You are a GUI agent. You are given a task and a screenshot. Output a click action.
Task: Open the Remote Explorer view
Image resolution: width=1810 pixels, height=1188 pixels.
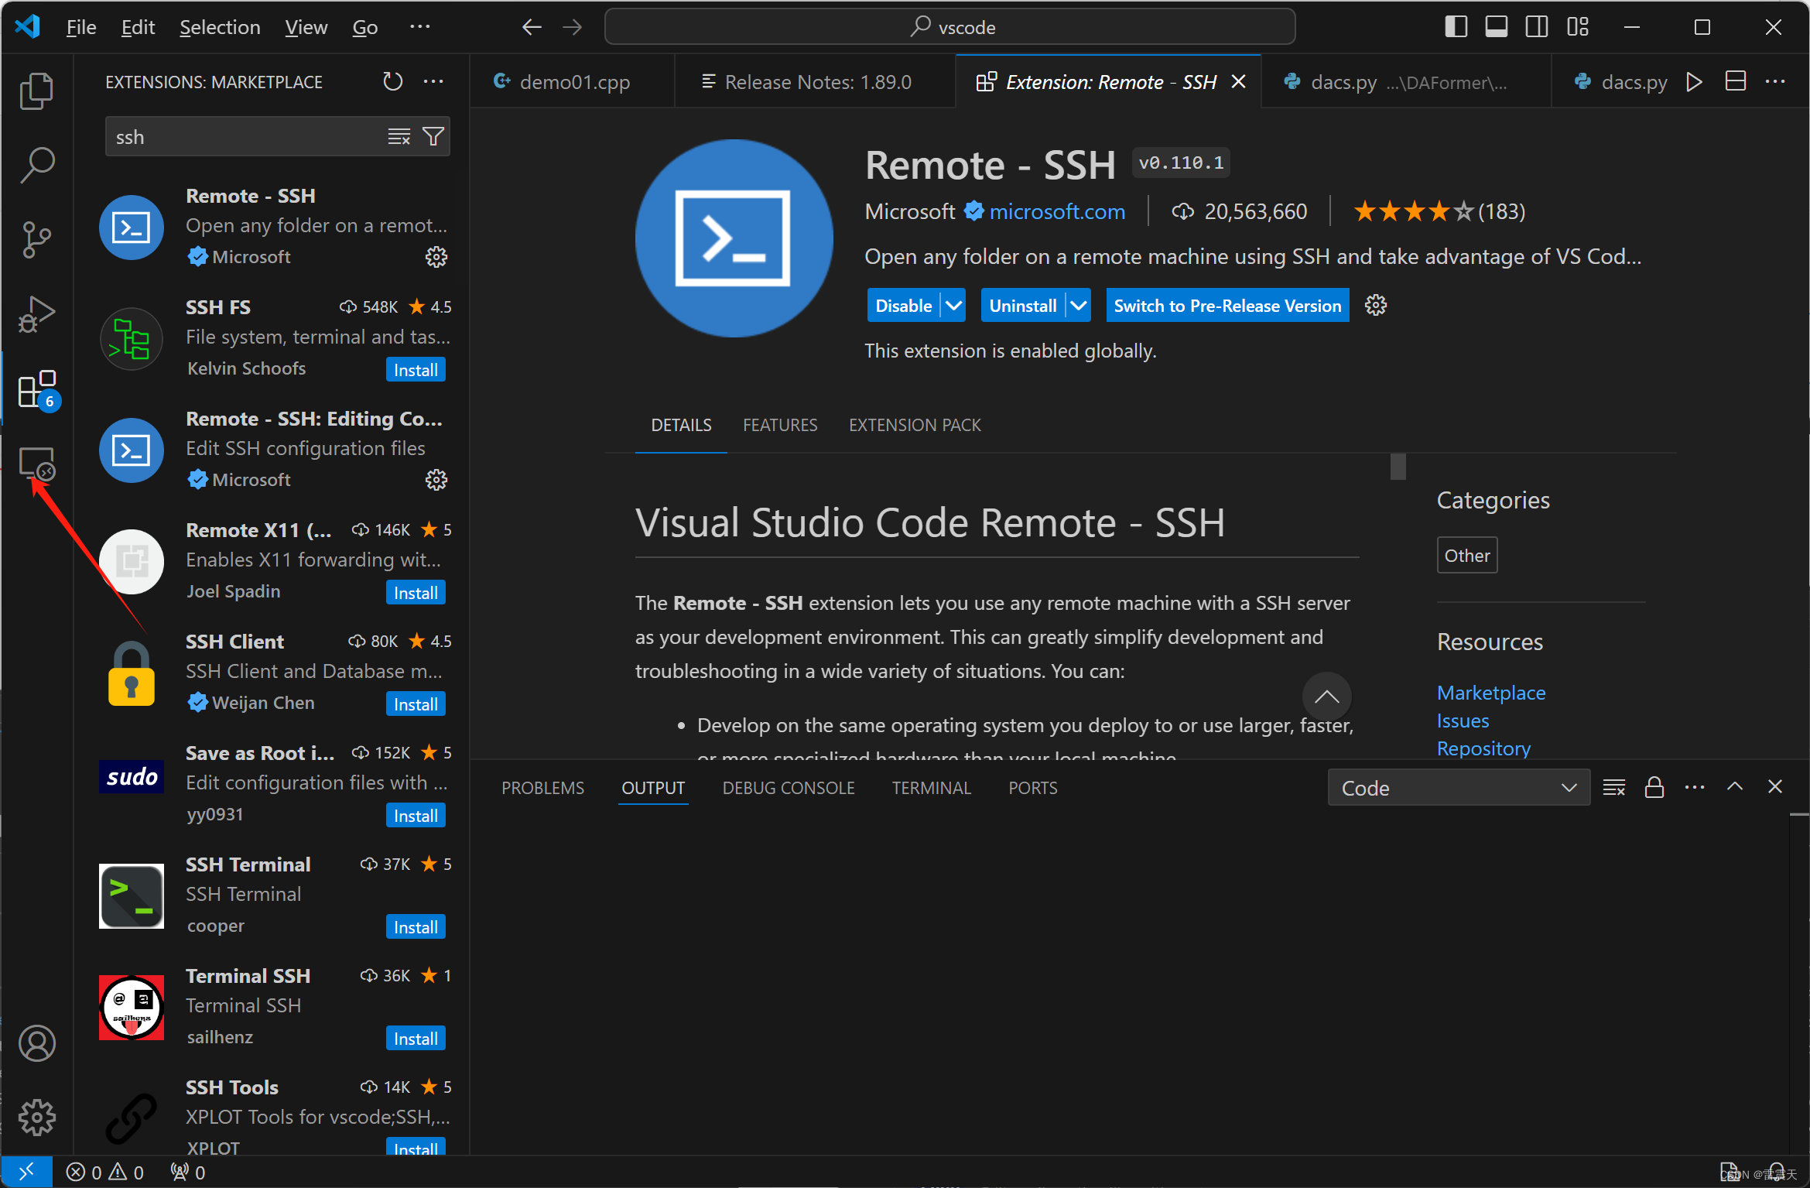pyautogui.click(x=36, y=464)
